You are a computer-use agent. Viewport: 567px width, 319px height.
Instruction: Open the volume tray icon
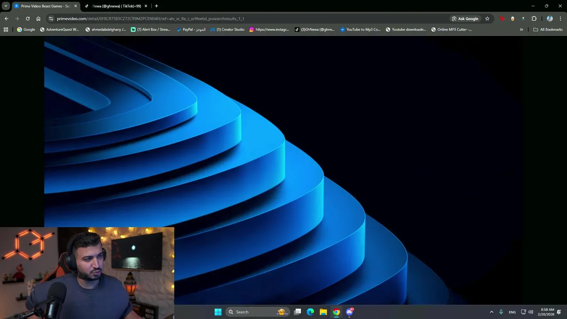[x=531, y=312]
